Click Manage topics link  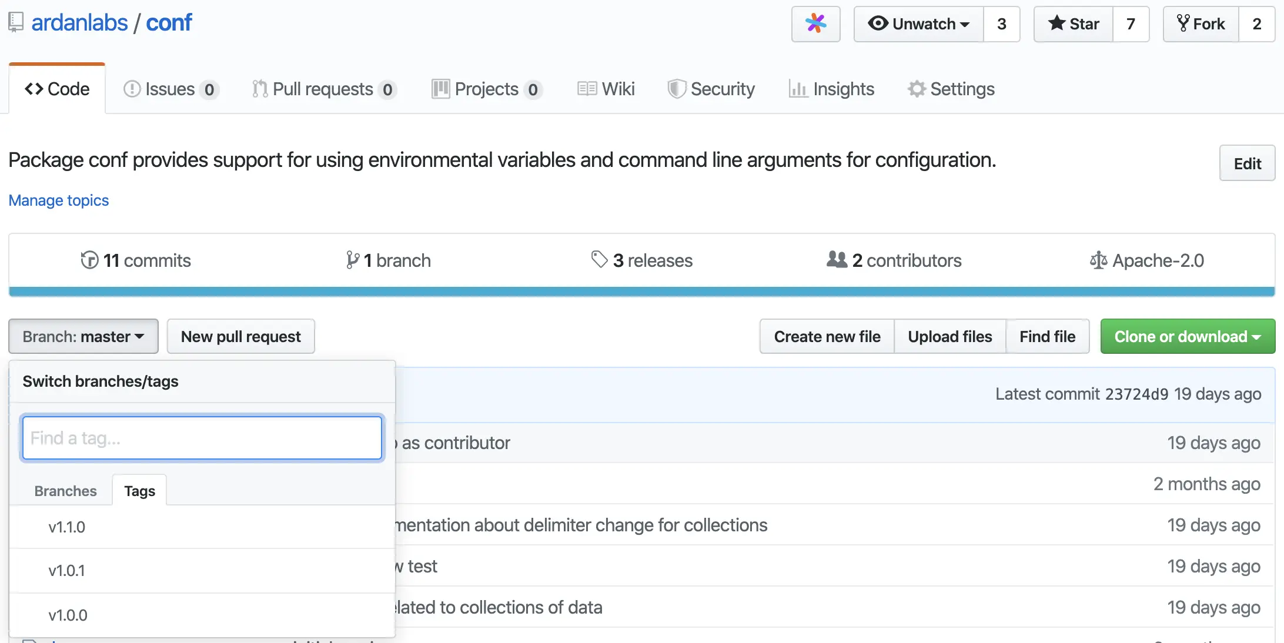point(59,200)
